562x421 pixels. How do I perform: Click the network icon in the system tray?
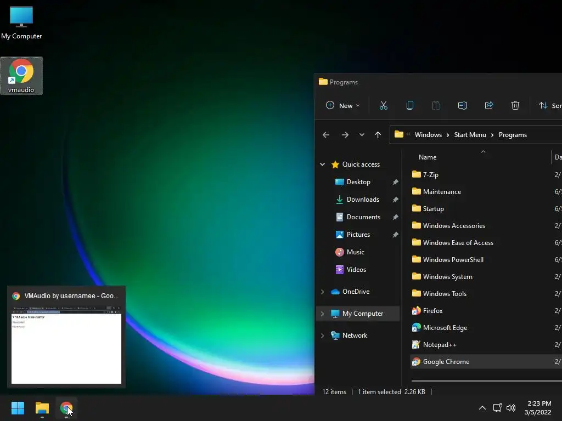(x=497, y=408)
